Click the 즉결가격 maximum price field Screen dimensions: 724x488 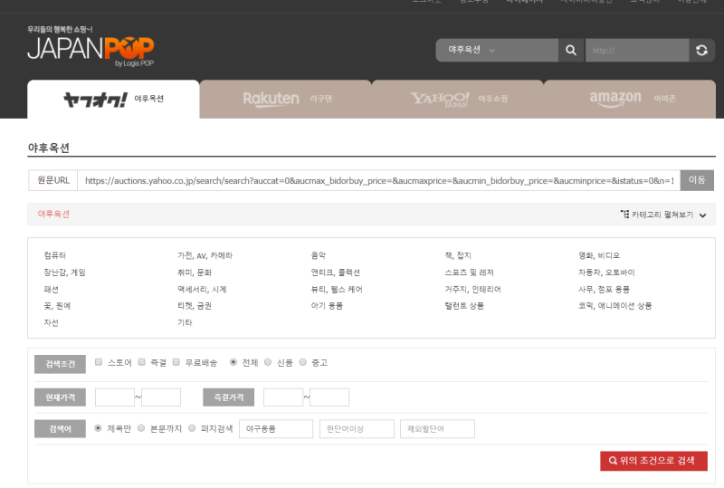(329, 397)
